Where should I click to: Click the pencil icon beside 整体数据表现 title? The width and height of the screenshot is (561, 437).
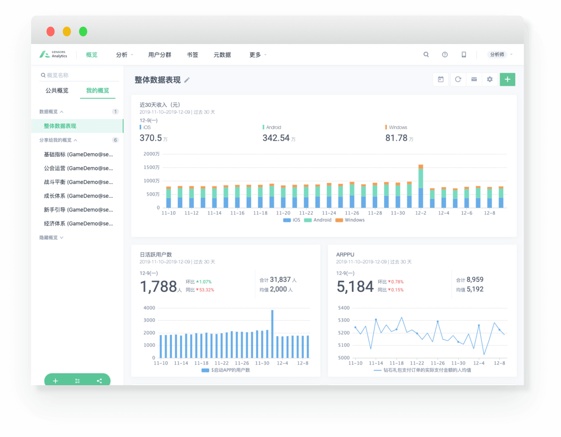pyautogui.click(x=187, y=80)
